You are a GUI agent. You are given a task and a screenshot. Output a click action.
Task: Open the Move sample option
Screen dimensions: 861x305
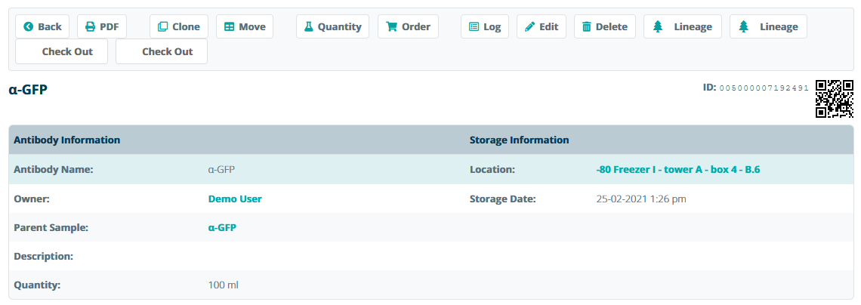click(x=244, y=26)
